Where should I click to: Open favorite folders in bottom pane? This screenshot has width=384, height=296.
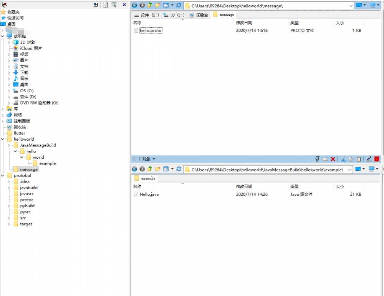tap(158, 169)
